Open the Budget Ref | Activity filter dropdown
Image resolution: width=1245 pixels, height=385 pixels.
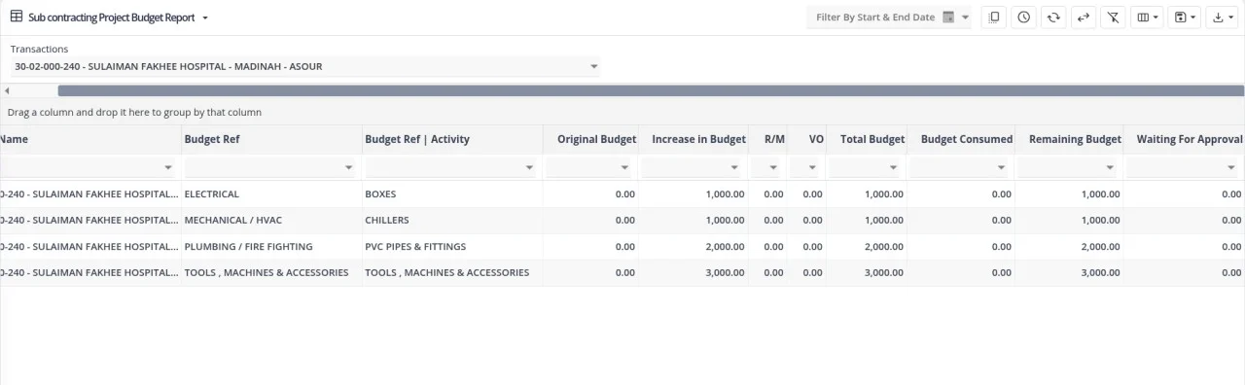coord(529,167)
